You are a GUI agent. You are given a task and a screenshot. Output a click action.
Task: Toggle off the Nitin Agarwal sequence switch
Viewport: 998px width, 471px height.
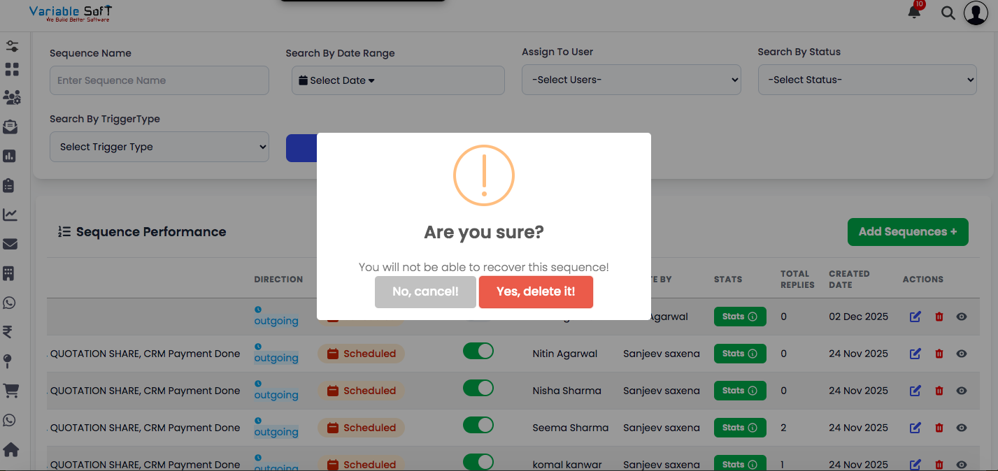478,352
